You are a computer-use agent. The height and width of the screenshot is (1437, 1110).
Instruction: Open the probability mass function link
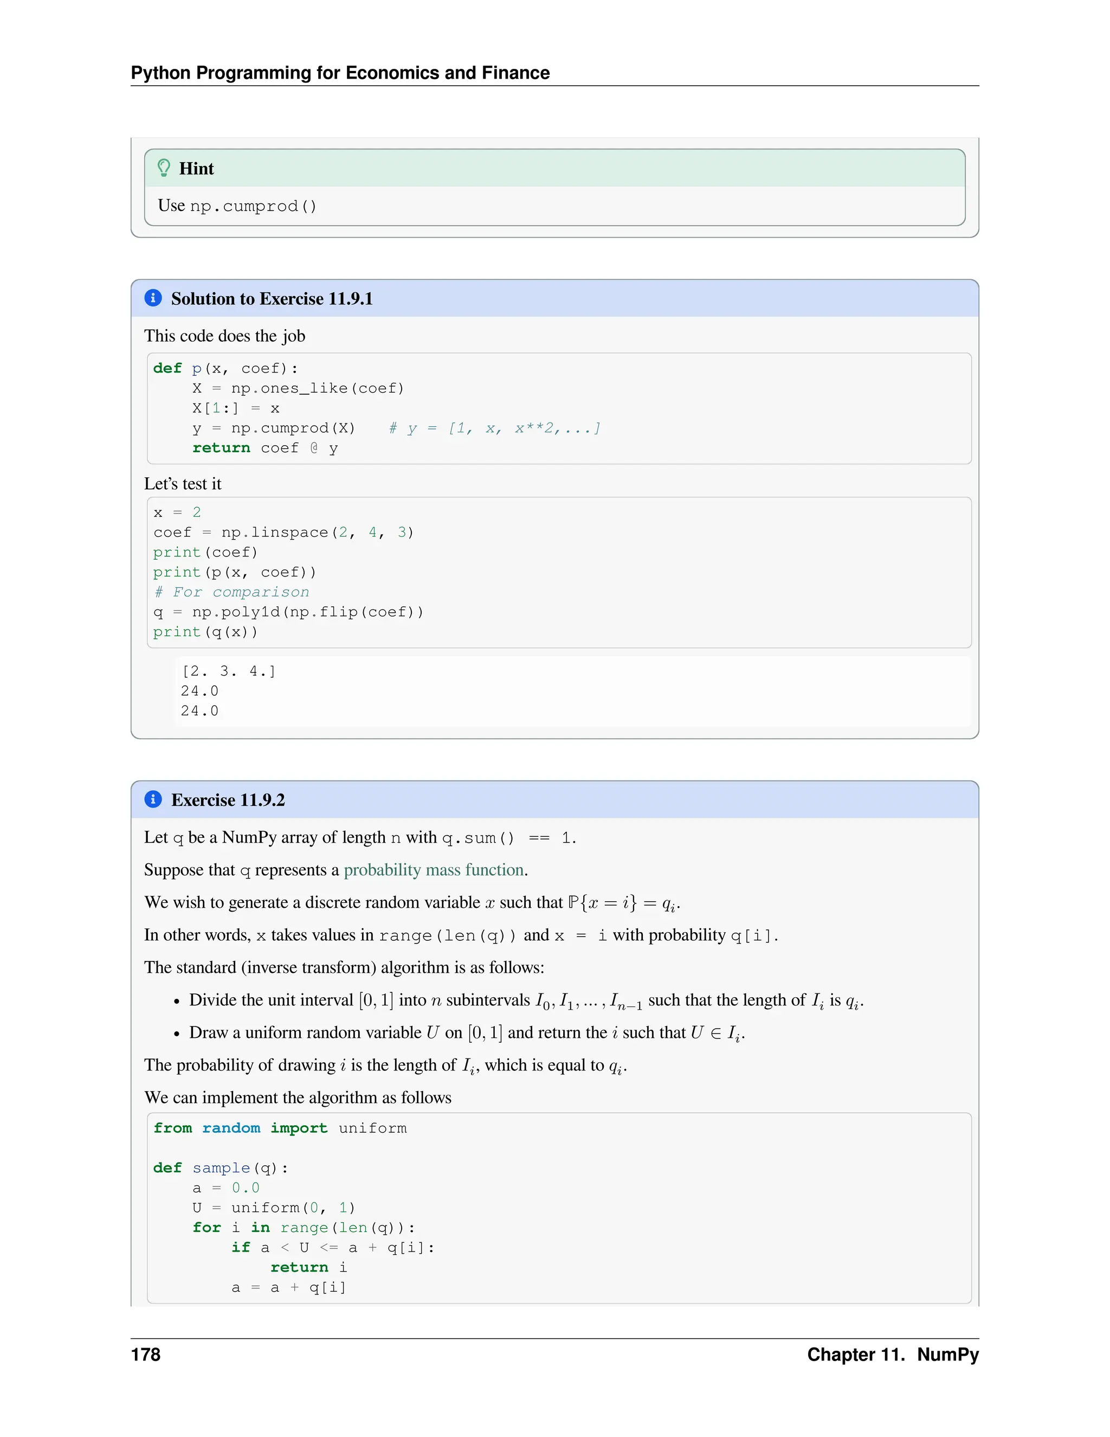click(x=435, y=870)
